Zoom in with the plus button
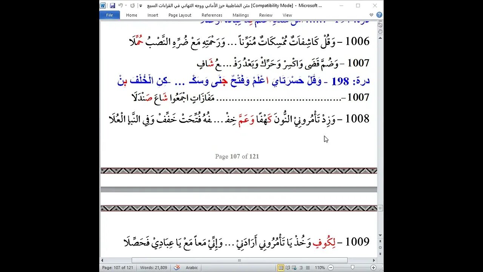The image size is (483, 272). pyautogui.click(x=373, y=267)
